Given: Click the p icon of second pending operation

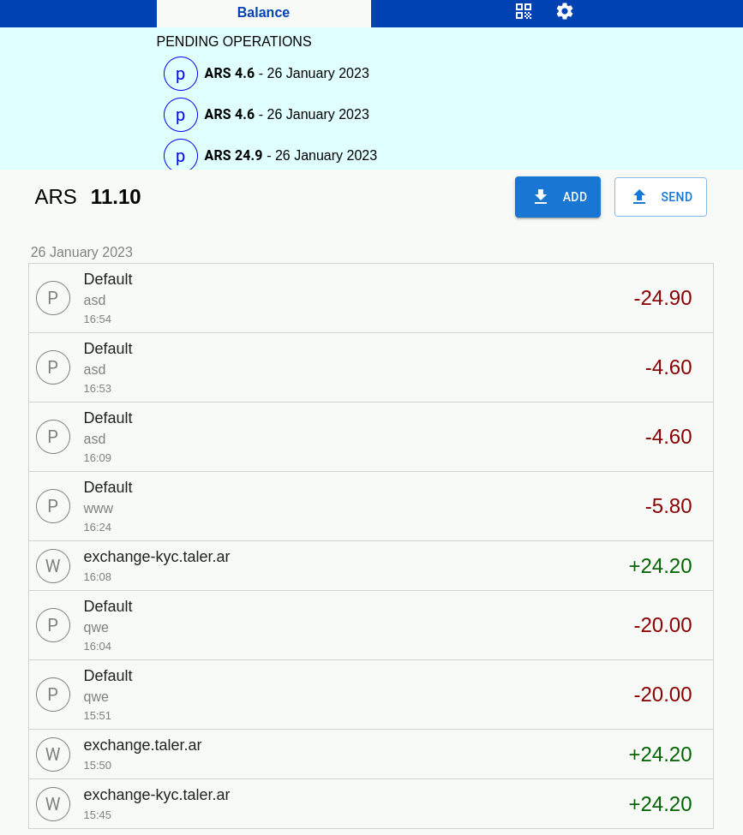Looking at the screenshot, I should pos(181,115).
